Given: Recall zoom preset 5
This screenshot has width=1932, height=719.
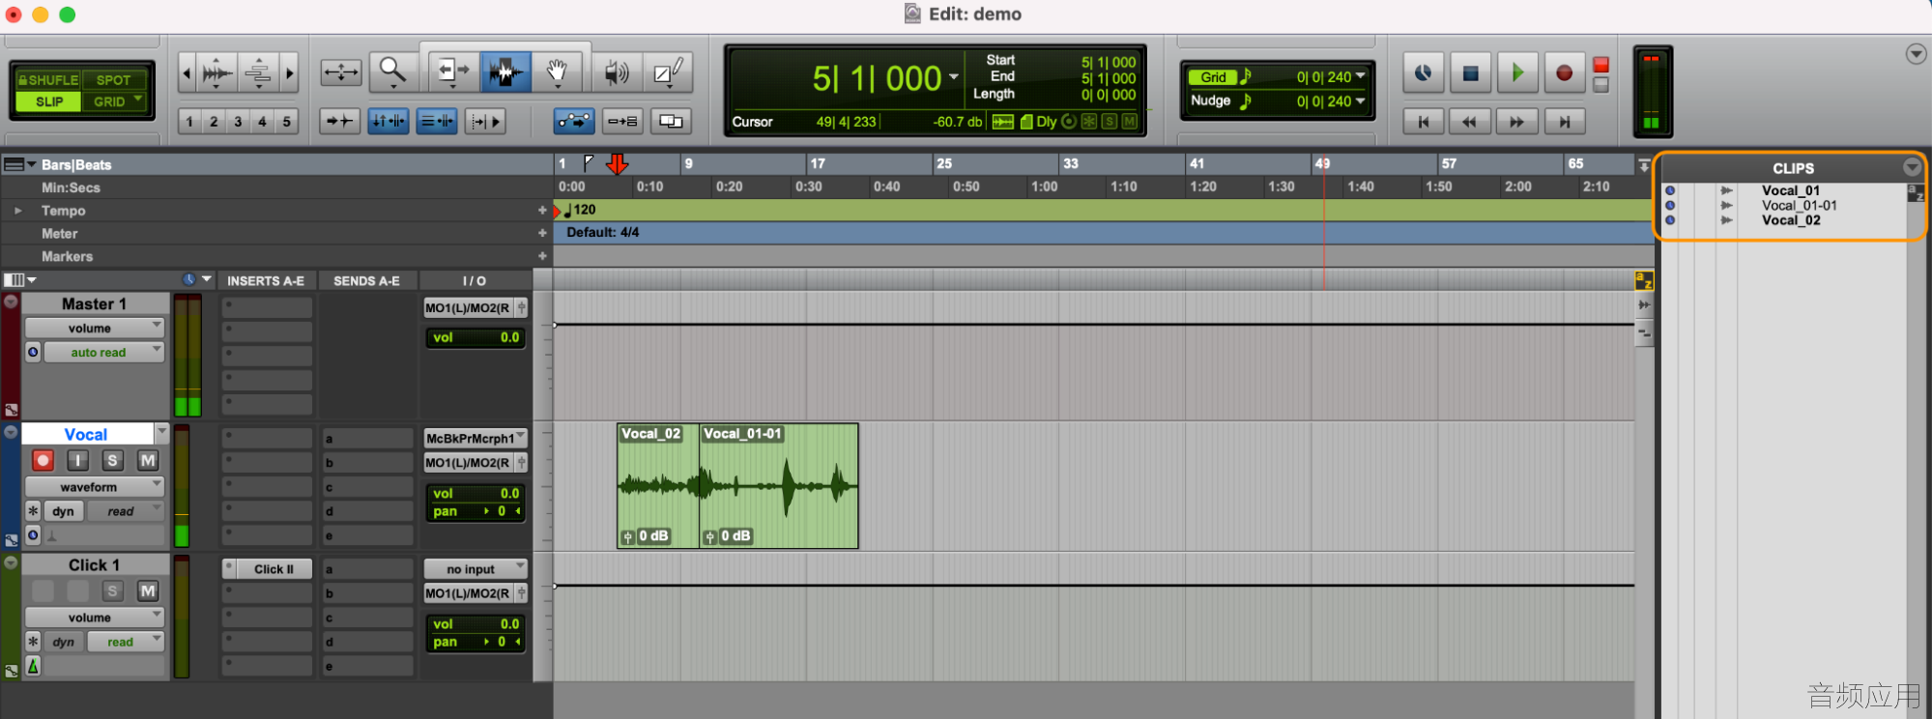Looking at the screenshot, I should (286, 122).
